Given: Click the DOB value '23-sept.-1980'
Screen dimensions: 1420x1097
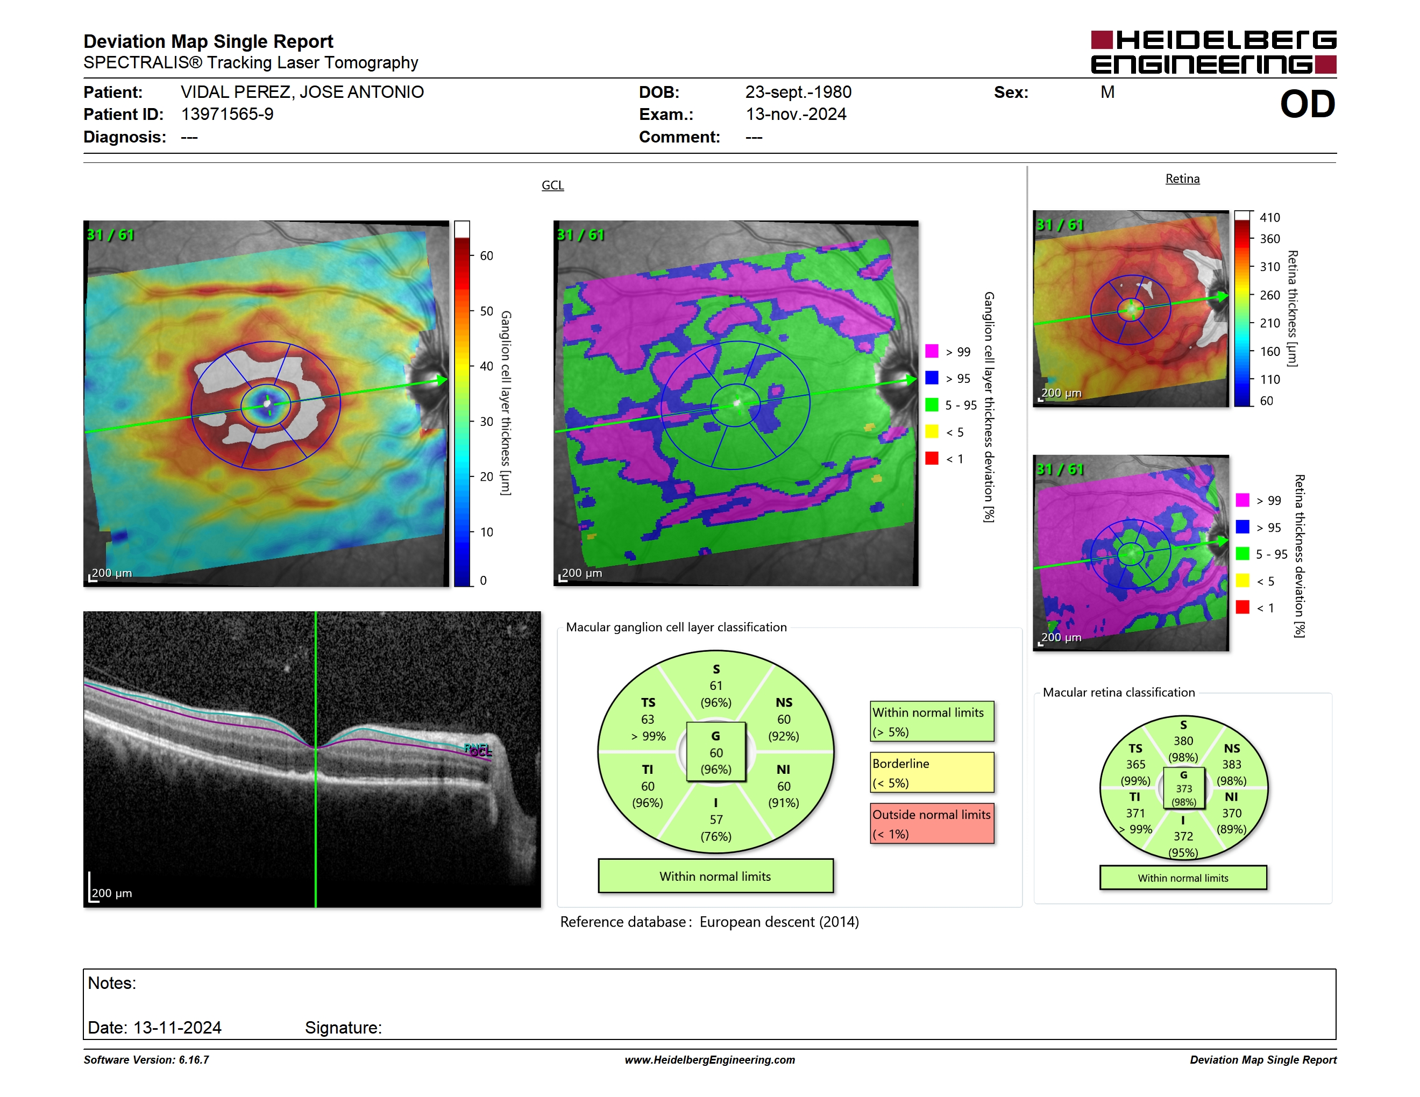Looking at the screenshot, I should click(798, 92).
